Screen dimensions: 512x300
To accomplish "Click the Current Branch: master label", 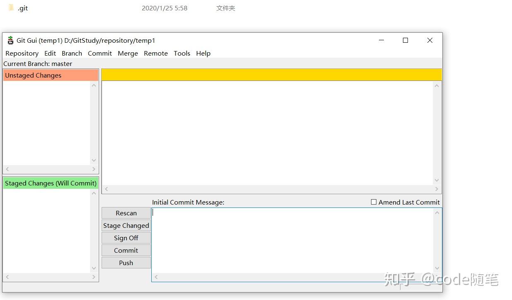I will 38,63.
